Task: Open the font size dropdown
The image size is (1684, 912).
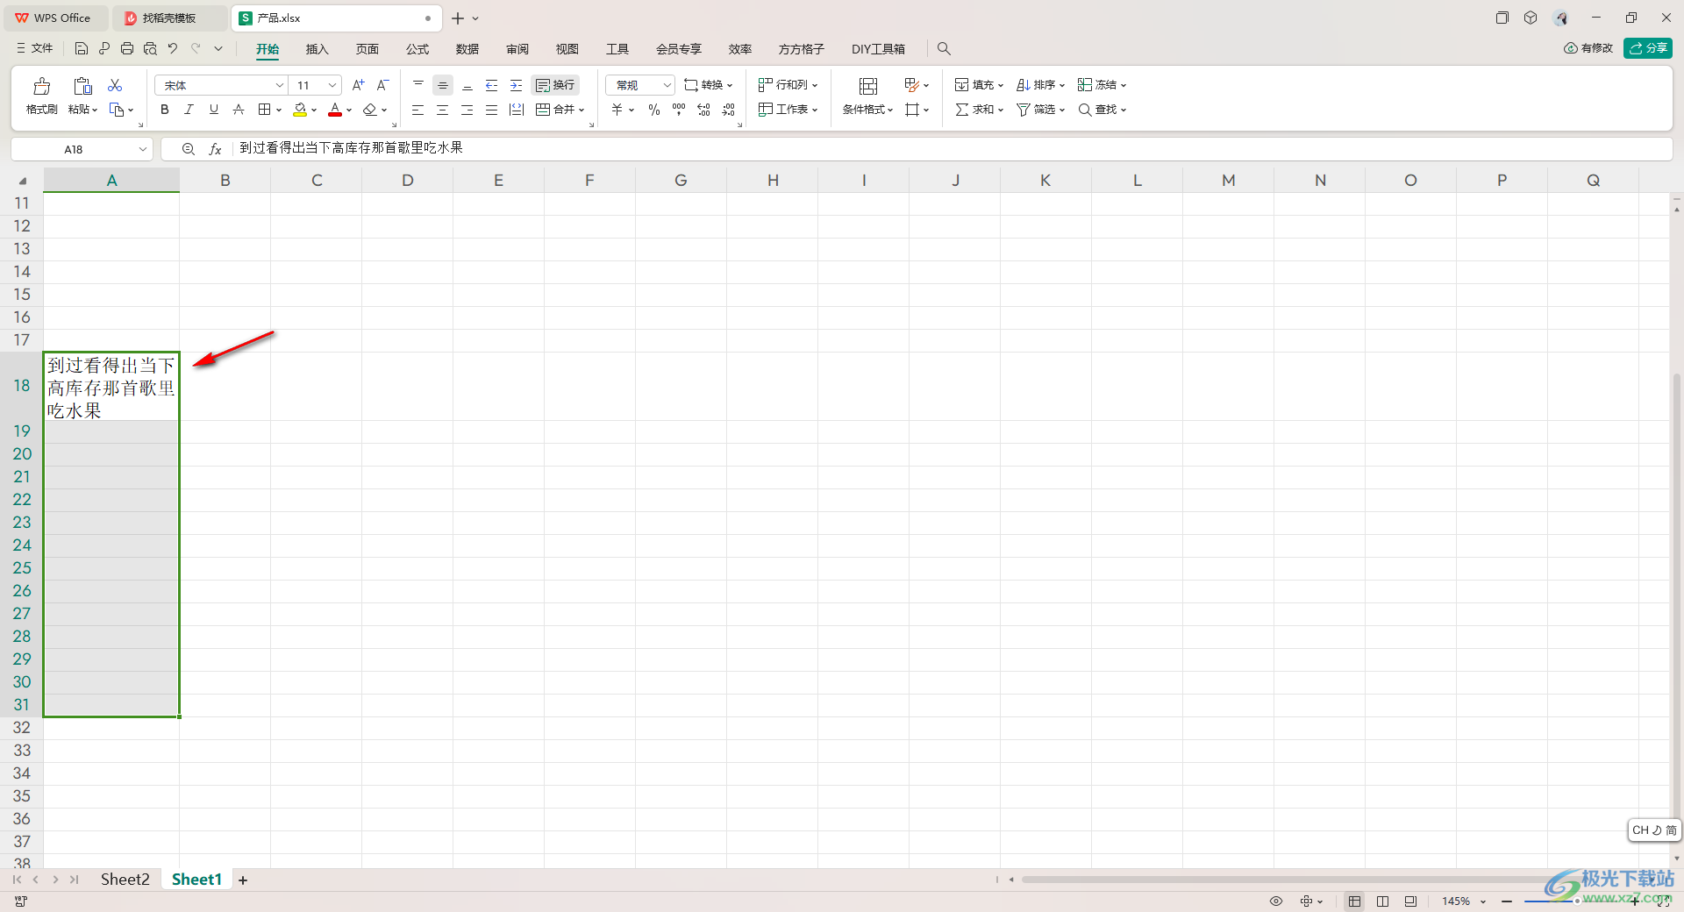Action: click(332, 85)
